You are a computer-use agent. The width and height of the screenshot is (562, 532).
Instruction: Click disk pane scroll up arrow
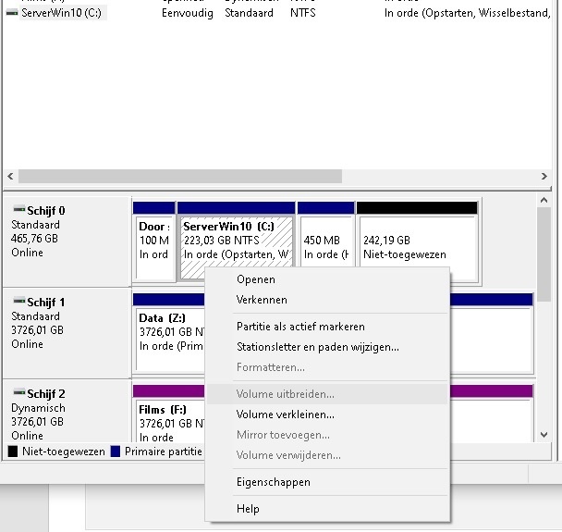[544, 200]
